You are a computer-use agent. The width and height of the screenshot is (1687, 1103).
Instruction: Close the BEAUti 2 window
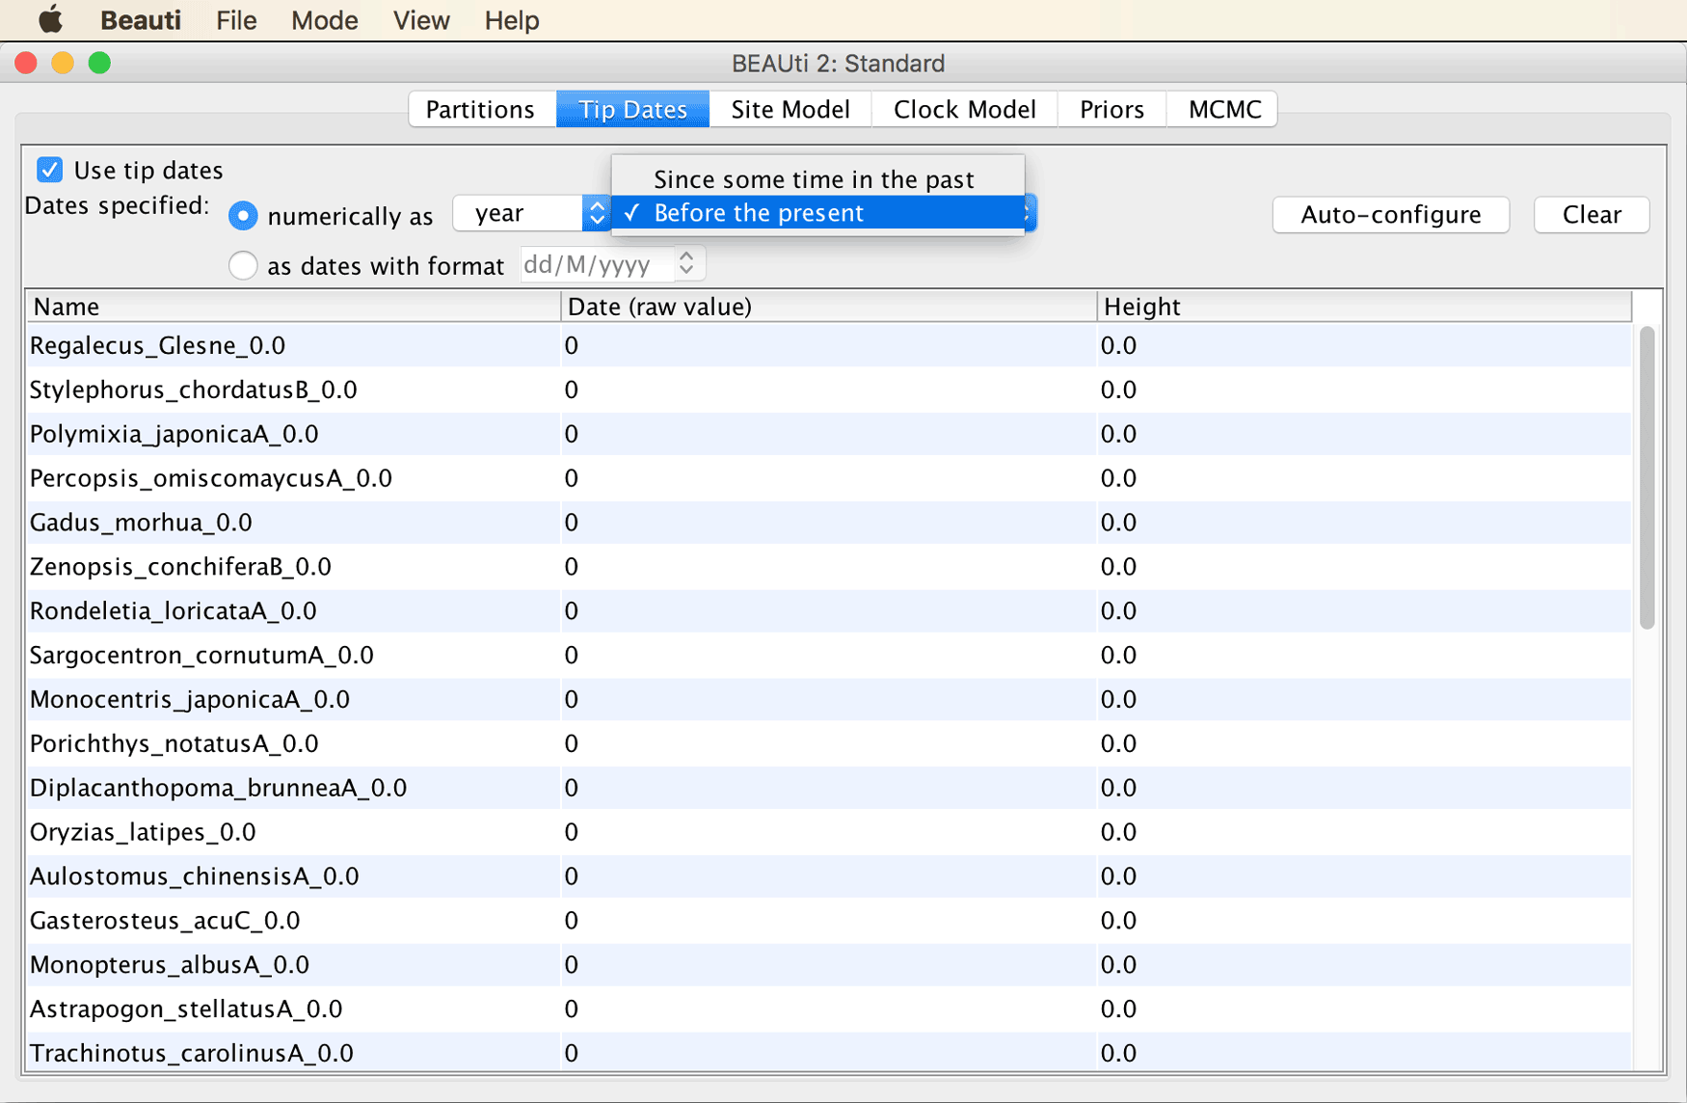26,64
